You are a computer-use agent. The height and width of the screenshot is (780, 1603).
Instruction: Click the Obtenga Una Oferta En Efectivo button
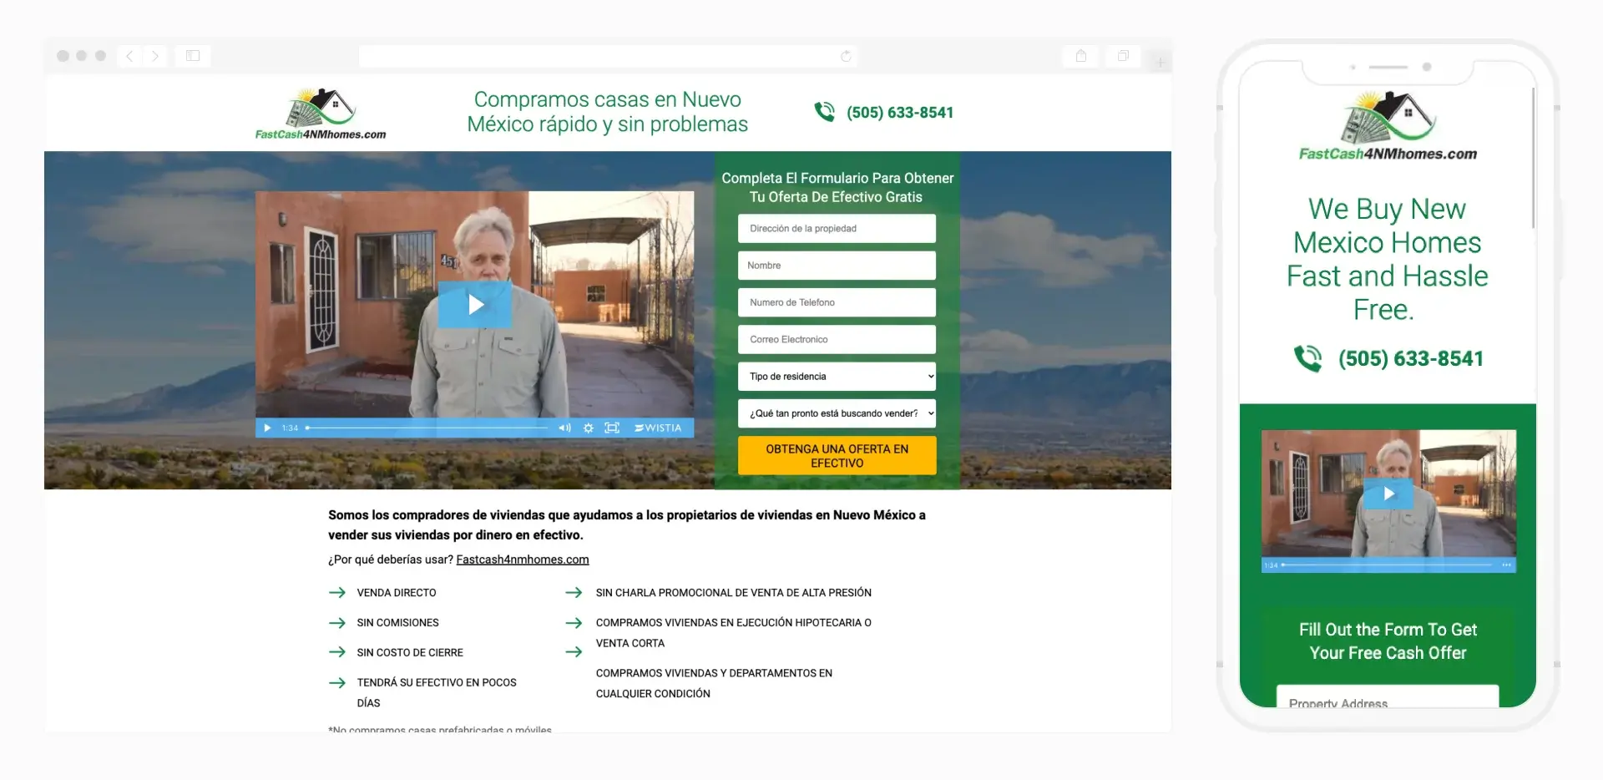(x=837, y=456)
